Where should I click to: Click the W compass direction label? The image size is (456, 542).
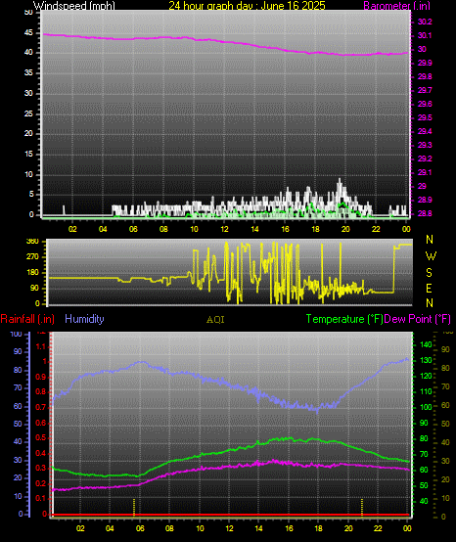[431, 256]
